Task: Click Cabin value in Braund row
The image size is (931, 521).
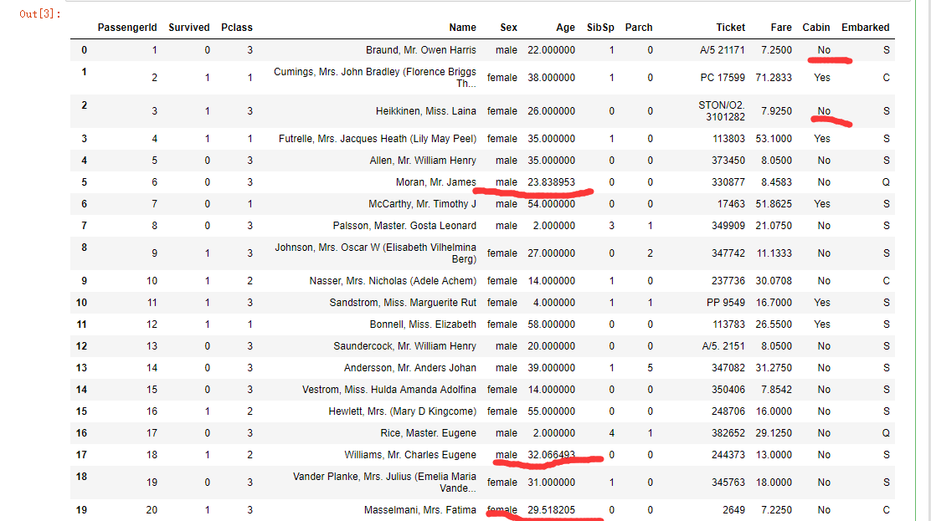Action: click(824, 50)
